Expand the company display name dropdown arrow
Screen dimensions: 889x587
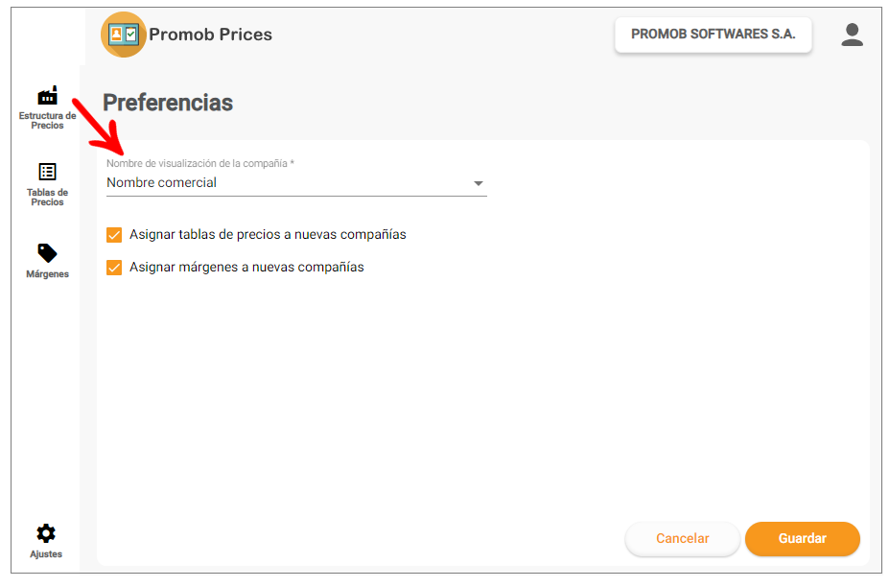[478, 183]
